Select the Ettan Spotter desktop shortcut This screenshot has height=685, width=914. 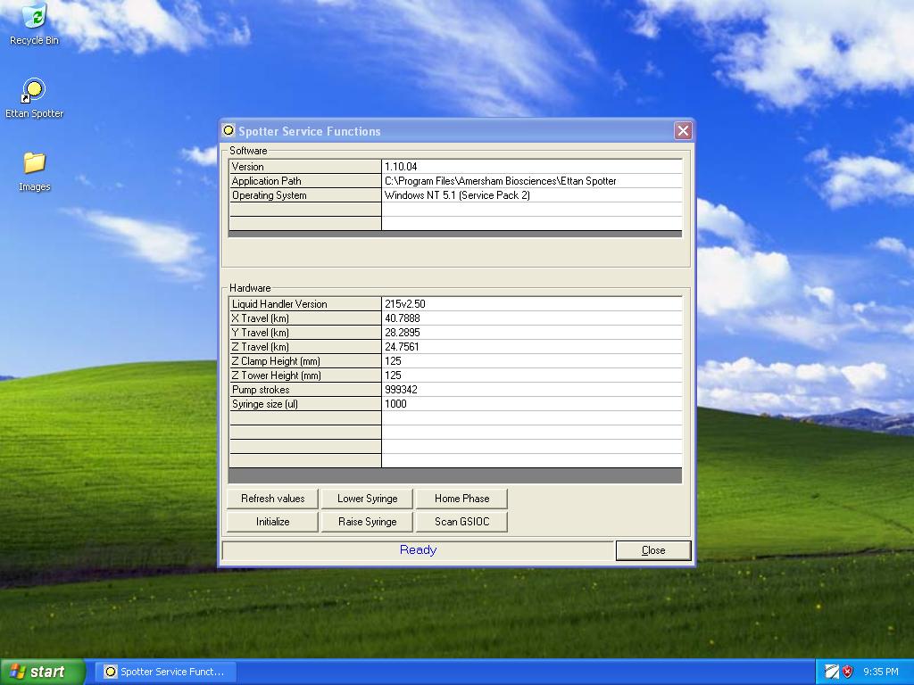[x=34, y=92]
